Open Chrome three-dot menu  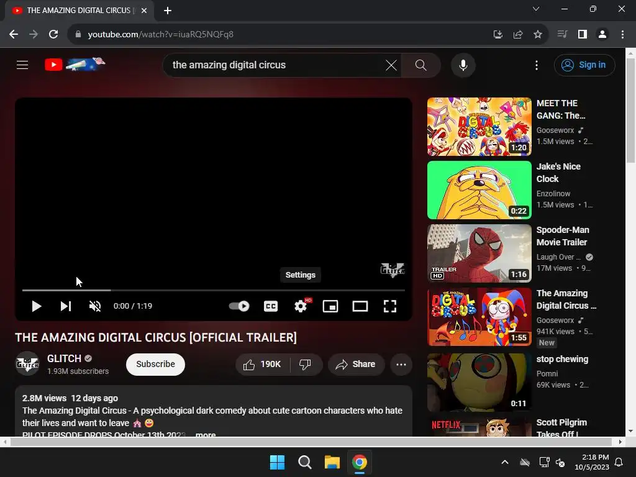pos(622,35)
